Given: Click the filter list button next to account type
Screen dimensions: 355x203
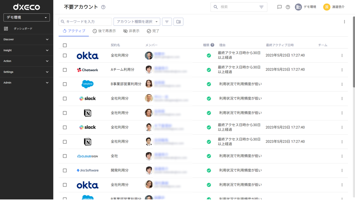Looking at the screenshot, I should 167,22.
